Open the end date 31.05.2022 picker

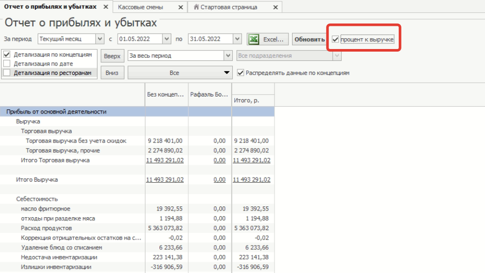coord(237,39)
